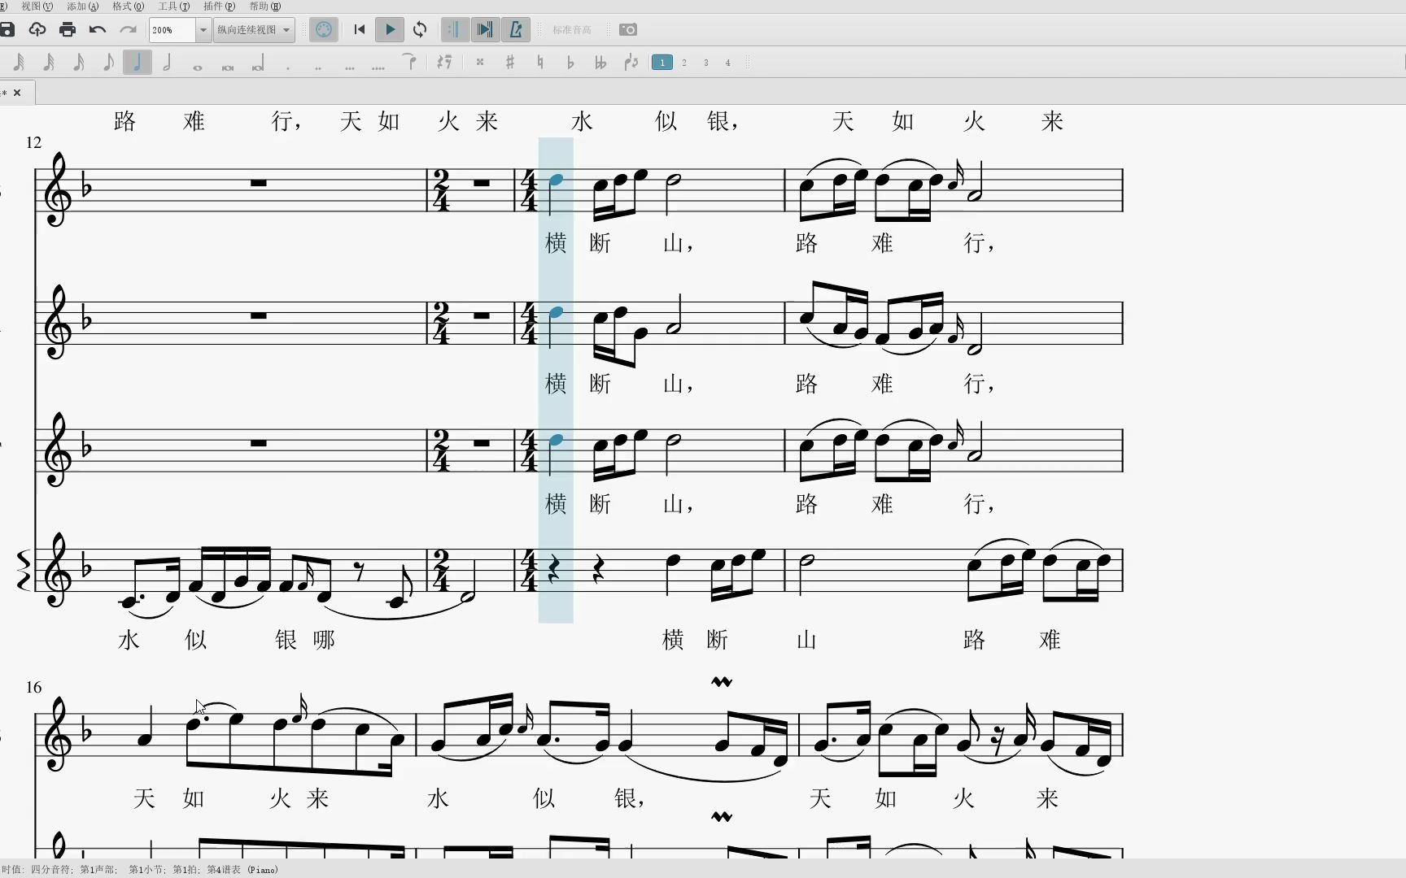Flip stem direction icon
Screen dimensions: 1406x878
point(631,63)
